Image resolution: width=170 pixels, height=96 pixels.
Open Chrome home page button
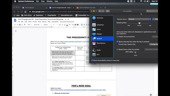pos(25,12)
